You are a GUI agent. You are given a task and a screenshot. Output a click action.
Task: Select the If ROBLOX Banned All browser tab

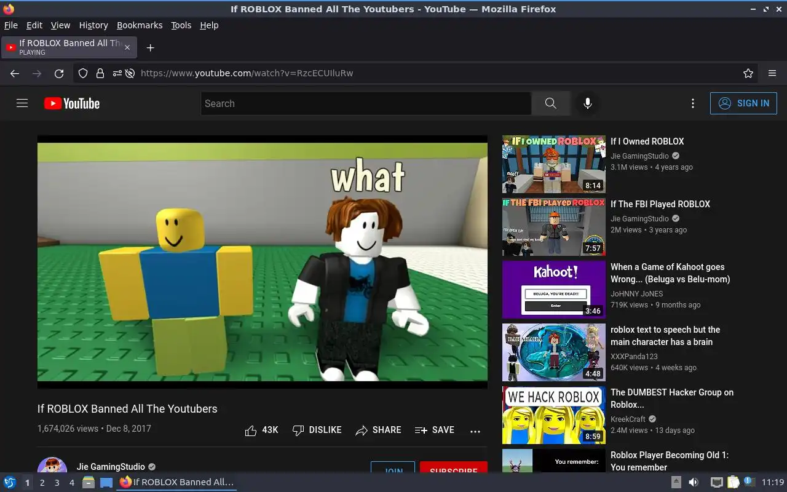coord(69,47)
